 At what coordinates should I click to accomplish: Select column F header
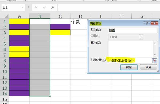point(121,16)
